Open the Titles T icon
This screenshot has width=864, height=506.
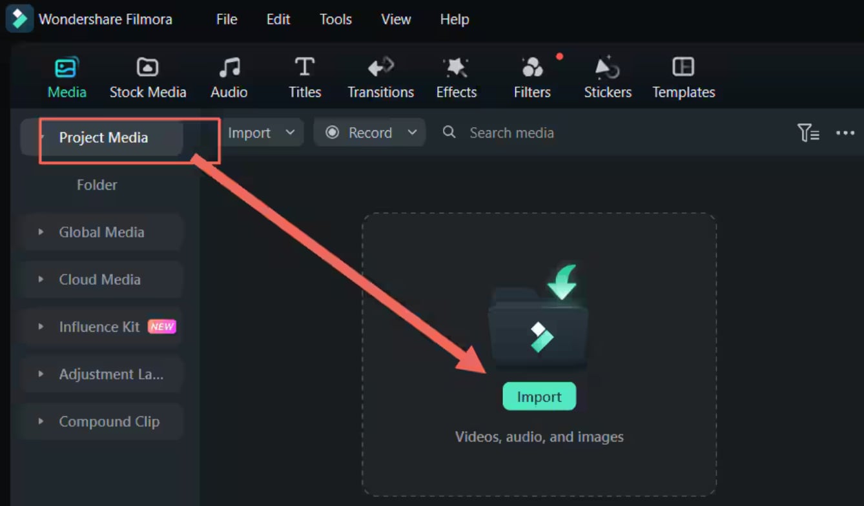(305, 67)
